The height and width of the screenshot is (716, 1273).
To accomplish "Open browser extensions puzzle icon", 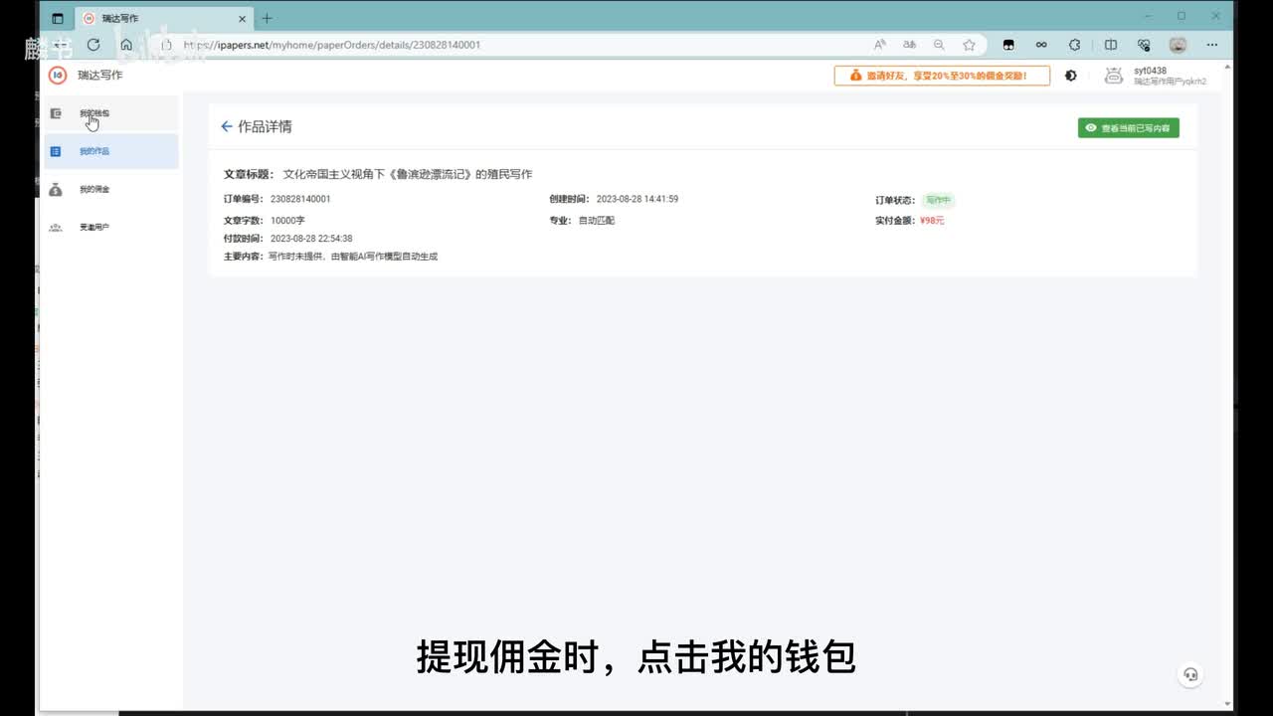I will (1074, 45).
